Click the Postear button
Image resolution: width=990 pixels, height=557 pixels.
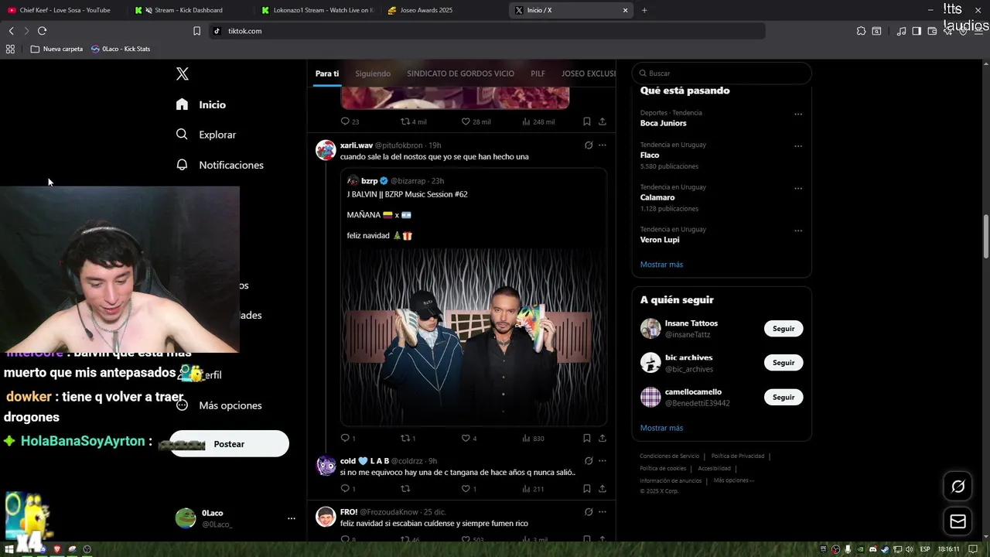[x=229, y=444]
